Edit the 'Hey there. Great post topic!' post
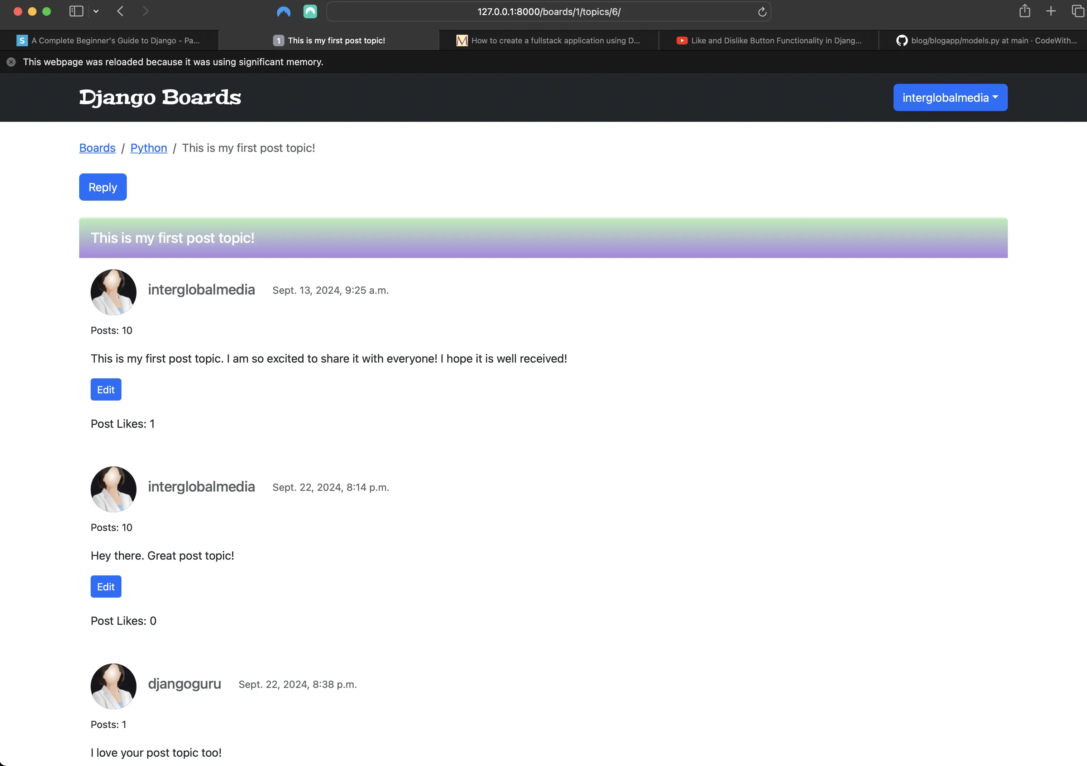The height and width of the screenshot is (766, 1087). [106, 587]
